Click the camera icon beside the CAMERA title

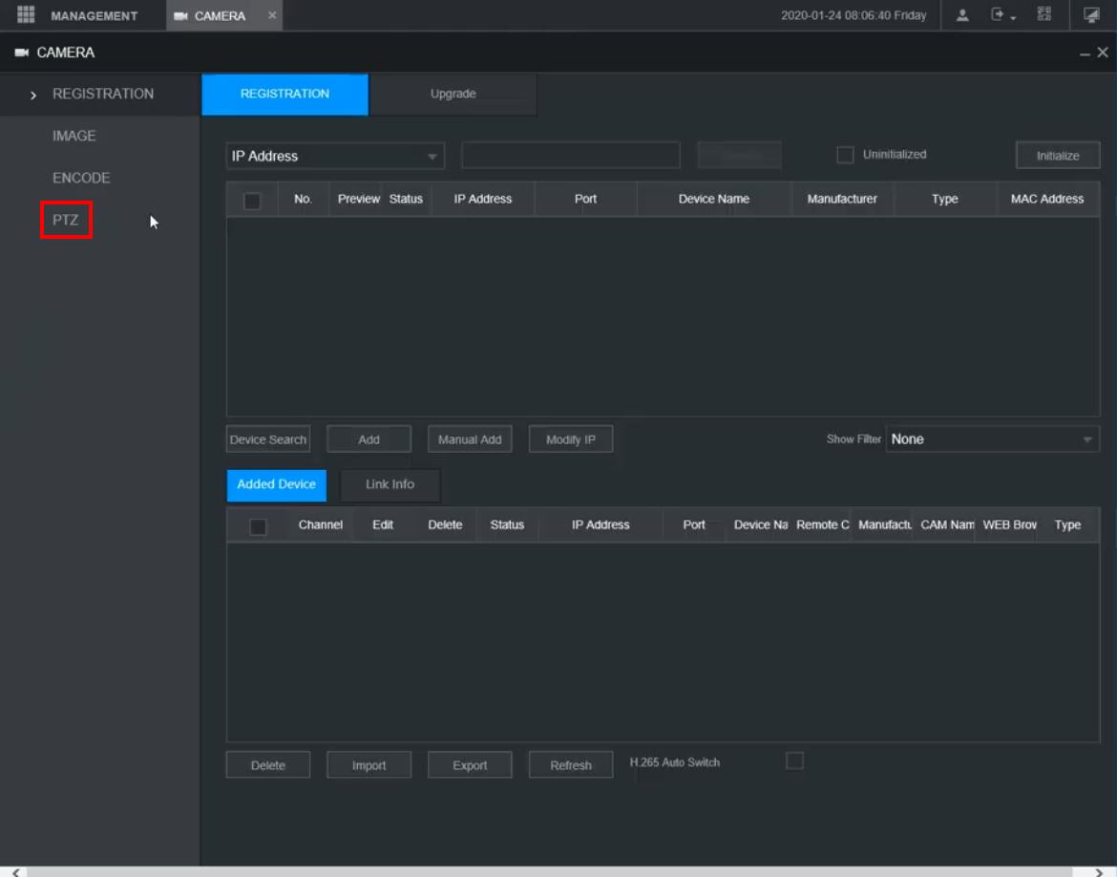tap(21, 53)
